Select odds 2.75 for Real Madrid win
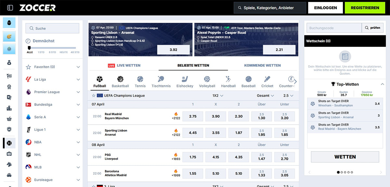 point(193,116)
